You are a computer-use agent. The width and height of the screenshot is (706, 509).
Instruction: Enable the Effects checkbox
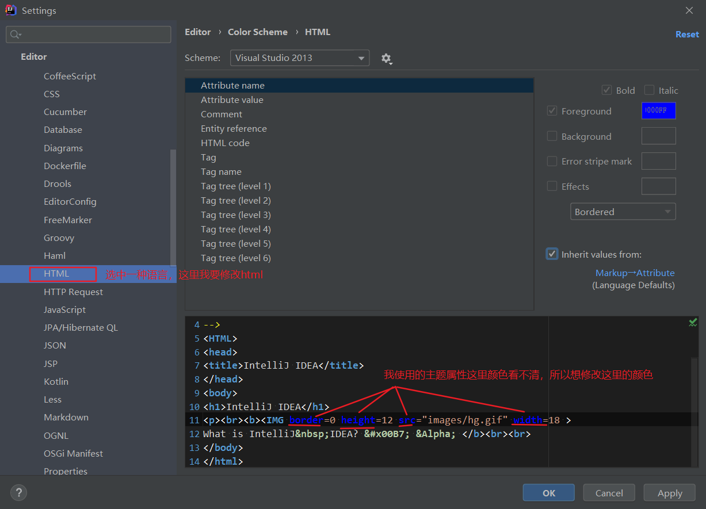[552, 186]
